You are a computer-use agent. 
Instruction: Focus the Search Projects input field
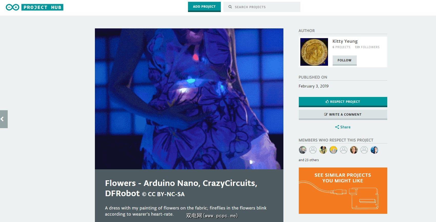pos(262,7)
